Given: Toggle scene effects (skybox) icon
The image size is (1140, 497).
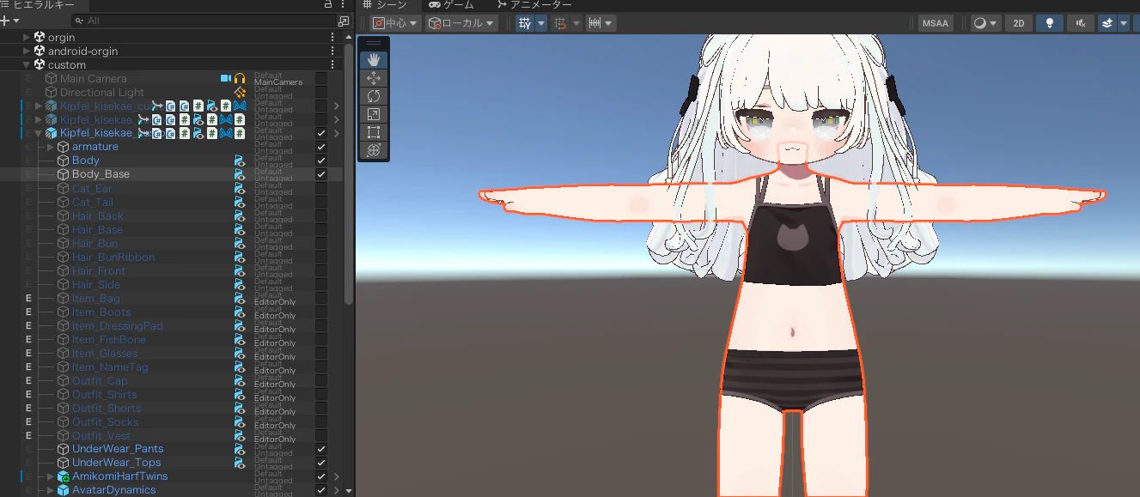Looking at the screenshot, I should tap(1106, 23).
